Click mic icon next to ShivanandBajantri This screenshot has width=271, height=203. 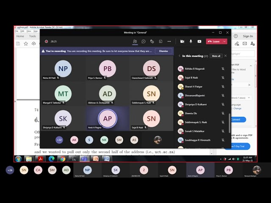pyautogui.click(x=223, y=96)
